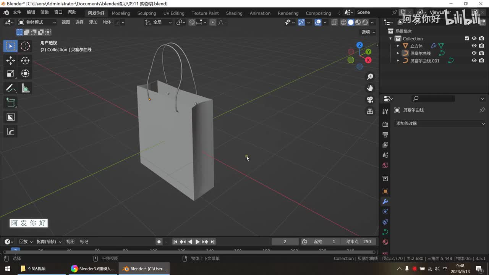This screenshot has width=489, height=275.
Task: Jump to the timeline end frame
Action: [212, 241]
